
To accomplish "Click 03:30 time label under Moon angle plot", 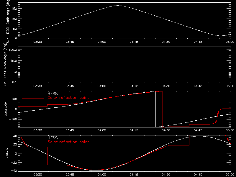I will (38, 86).
